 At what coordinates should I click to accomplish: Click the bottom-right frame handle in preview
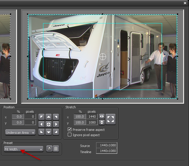178,99
